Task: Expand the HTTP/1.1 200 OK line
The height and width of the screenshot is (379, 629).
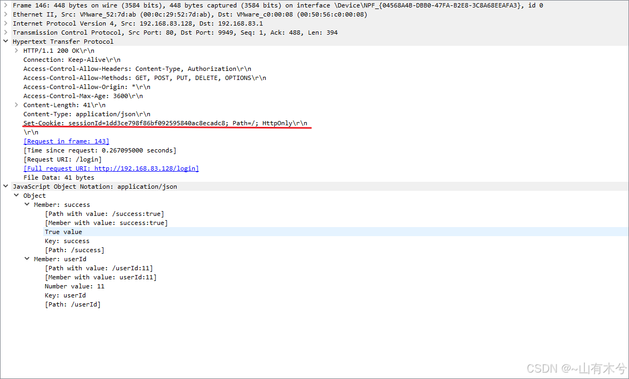Action: point(17,51)
